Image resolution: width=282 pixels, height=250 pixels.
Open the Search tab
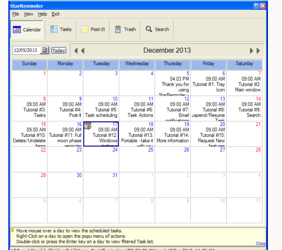157,29
